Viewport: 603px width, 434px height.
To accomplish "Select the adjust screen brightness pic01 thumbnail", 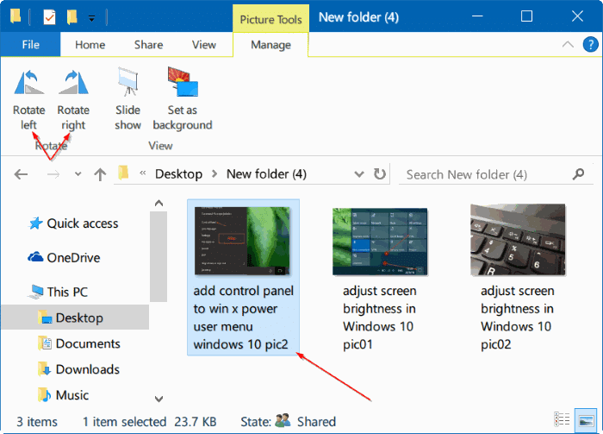I will pos(380,242).
